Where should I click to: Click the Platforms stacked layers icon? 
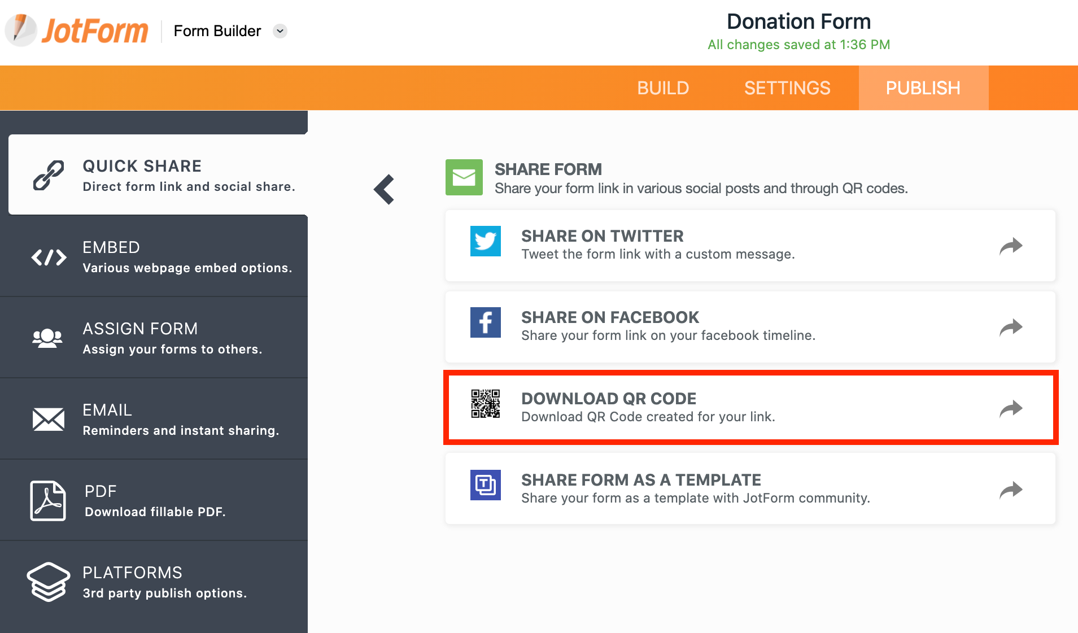click(x=49, y=582)
